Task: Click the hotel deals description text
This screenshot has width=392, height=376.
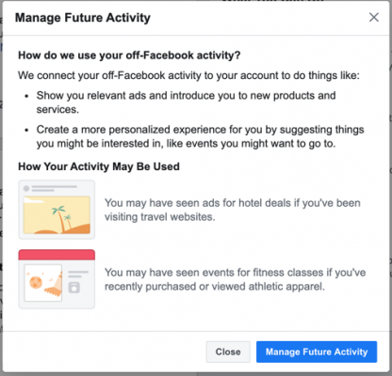Action: coord(233,210)
